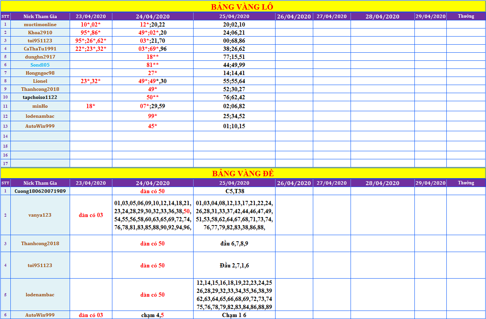Viewport: 486px width, 319px height.
Task: Click cell '10*,02*' for muctimonline
Action: tap(91, 24)
